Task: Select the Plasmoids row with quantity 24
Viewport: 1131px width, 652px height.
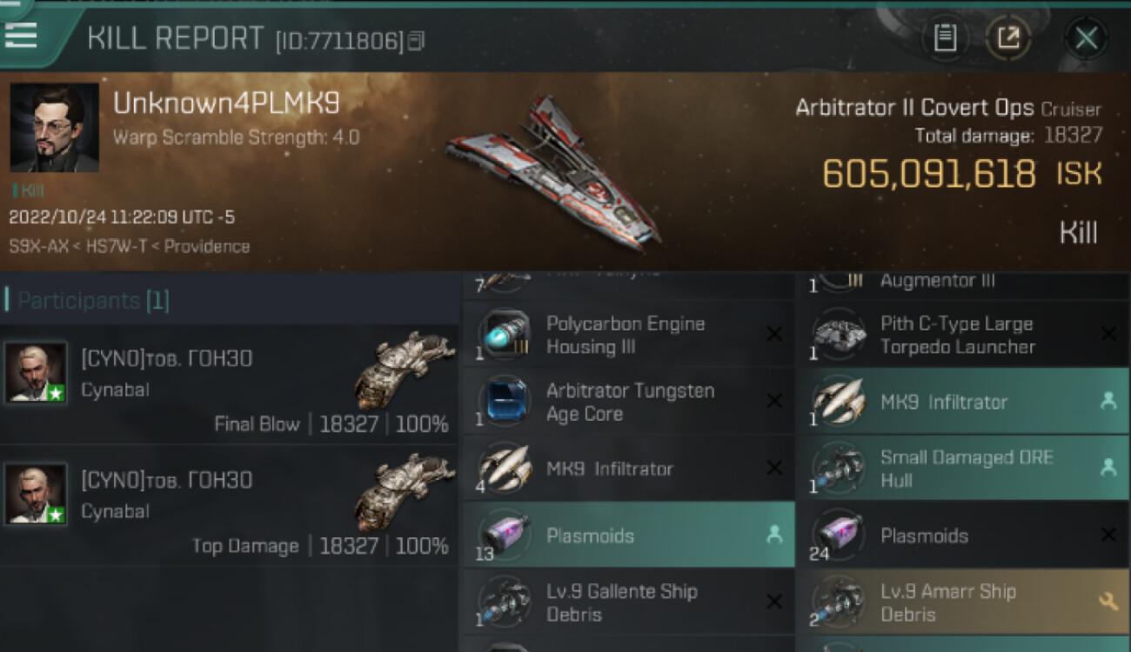Action: [x=963, y=535]
